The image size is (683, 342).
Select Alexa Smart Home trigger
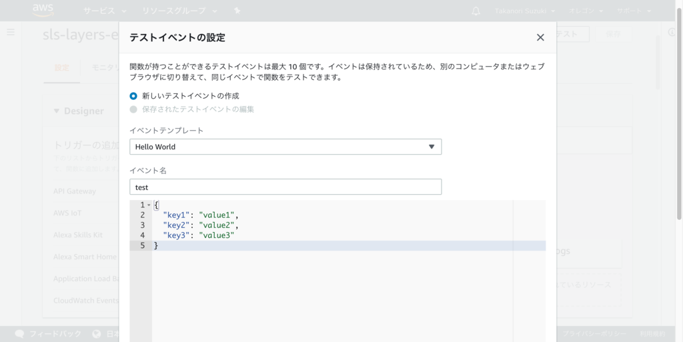tap(85, 257)
